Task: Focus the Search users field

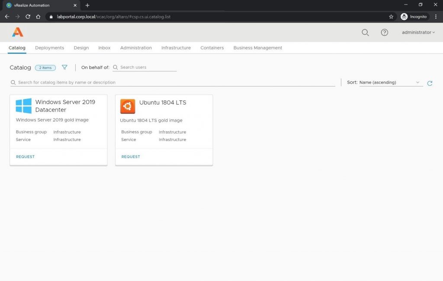Action: pyautogui.click(x=144, y=67)
